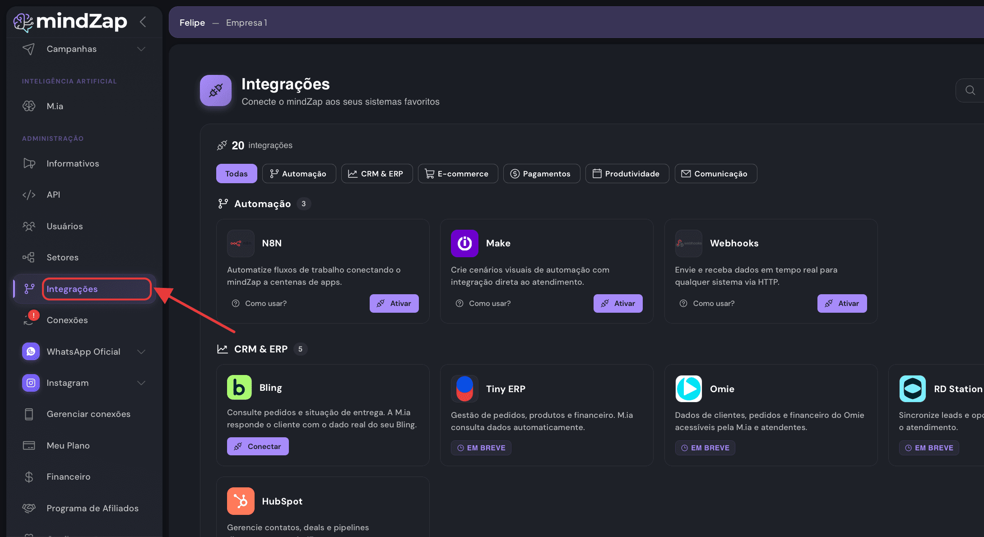Expand the WhatsApp Oficial submenu chevron
This screenshot has height=537, width=984.
click(141, 352)
